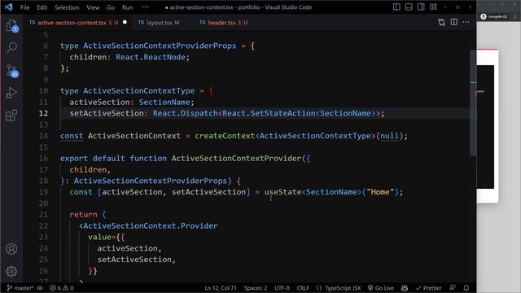Screen dimensions: 521x293
Task: Click the return keyword on line 21
Action: (x=83, y=215)
